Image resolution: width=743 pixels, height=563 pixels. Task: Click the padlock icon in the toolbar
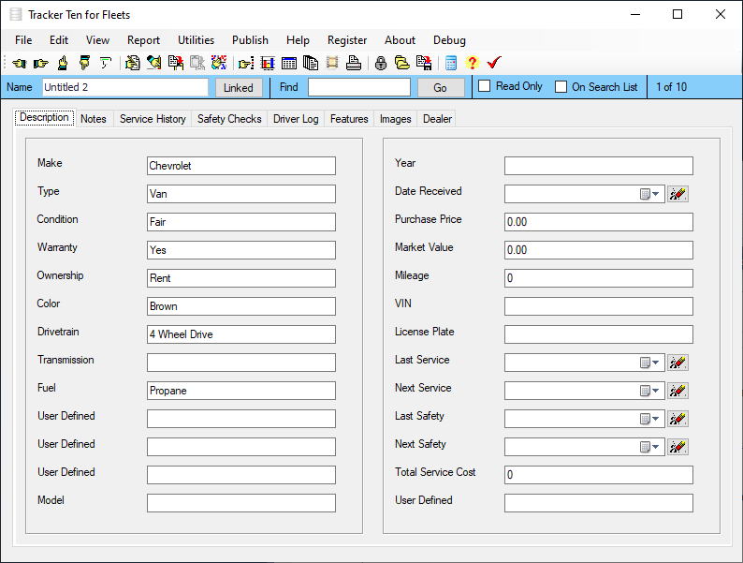coord(381,63)
